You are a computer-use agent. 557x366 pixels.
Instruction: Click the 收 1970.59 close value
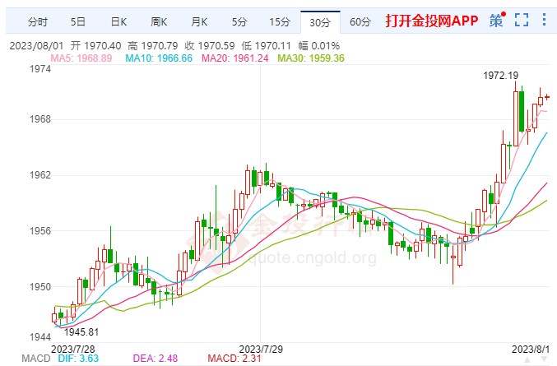(210, 46)
